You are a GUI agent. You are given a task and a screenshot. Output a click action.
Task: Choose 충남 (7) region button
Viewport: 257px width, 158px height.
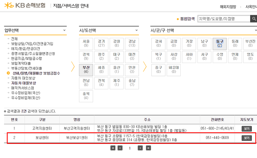132,83
